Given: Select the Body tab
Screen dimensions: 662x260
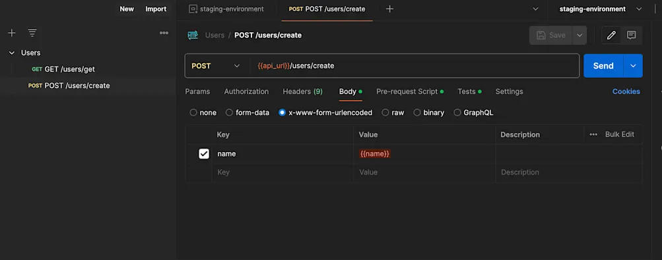Looking at the screenshot, I should 350,91.
